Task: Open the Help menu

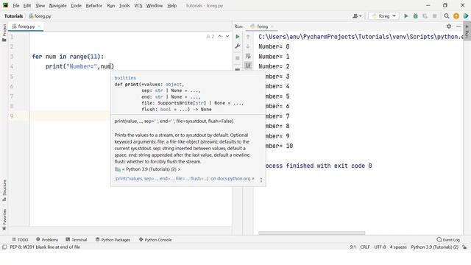Action: (171, 5)
